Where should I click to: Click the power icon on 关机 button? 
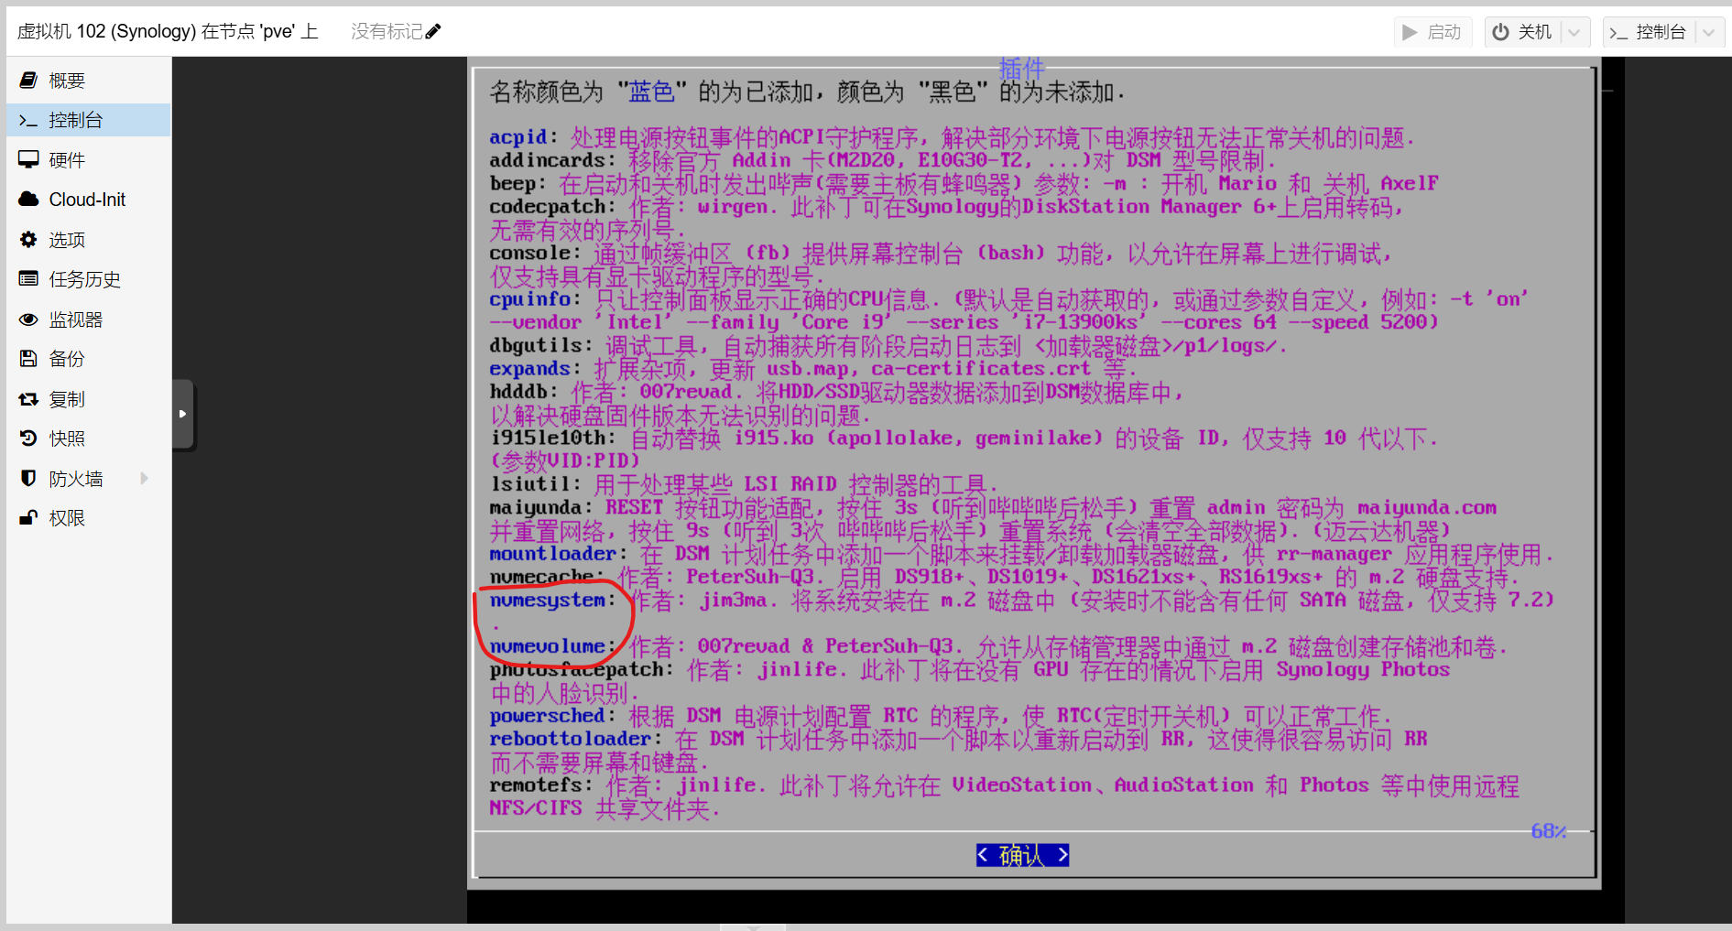pos(1500,32)
